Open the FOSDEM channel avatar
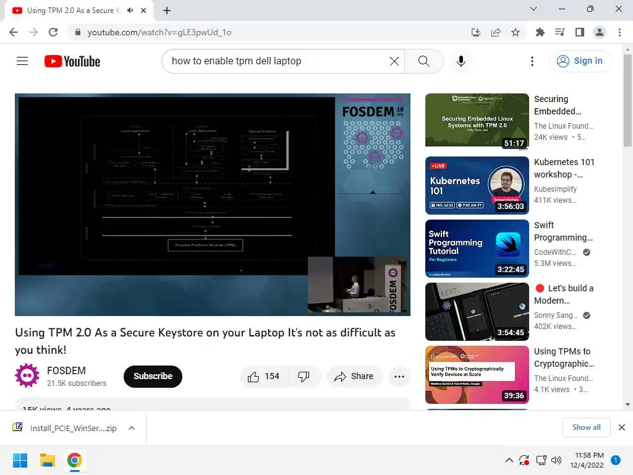Screen dimensions: 633x475 27,375
